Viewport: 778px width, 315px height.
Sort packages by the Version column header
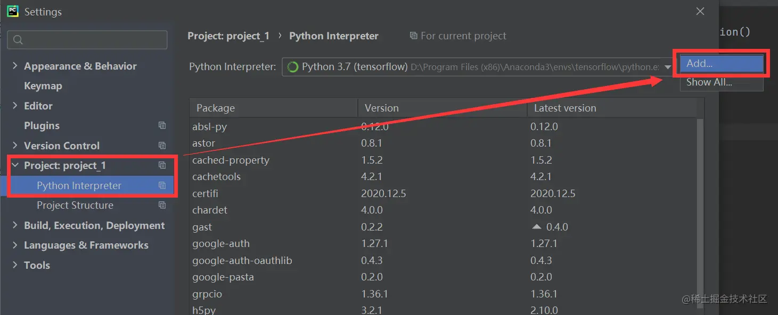coord(381,108)
